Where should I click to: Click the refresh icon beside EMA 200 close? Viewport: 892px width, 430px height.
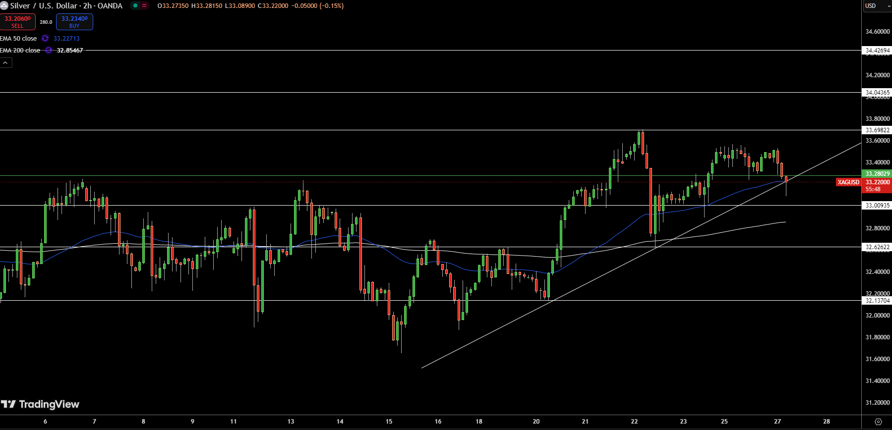(x=48, y=50)
